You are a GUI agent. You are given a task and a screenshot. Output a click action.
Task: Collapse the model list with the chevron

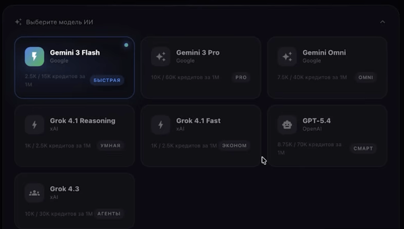point(383,22)
